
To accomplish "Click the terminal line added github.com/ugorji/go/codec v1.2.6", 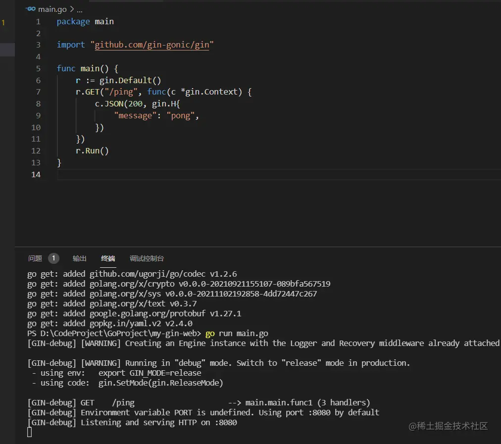I will pyautogui.click(x=132, y=274).
